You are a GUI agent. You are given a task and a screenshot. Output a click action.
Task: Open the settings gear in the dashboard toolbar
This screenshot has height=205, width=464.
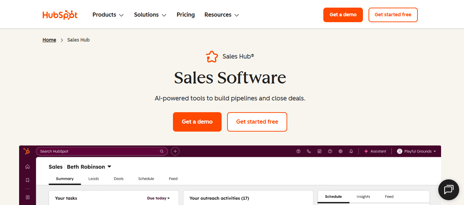[x=340, y=151]
